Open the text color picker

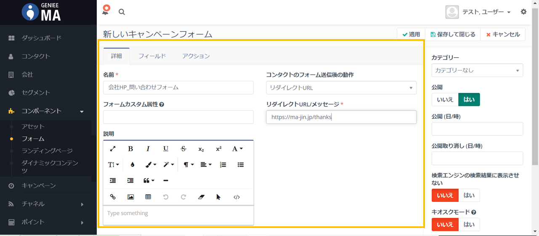pyautogui.click(x=132, y=164)
